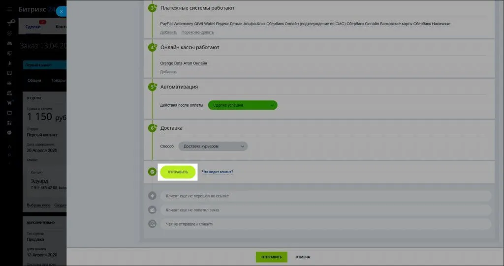Close the slider panel with blue X button

click(x=61, y=11)
